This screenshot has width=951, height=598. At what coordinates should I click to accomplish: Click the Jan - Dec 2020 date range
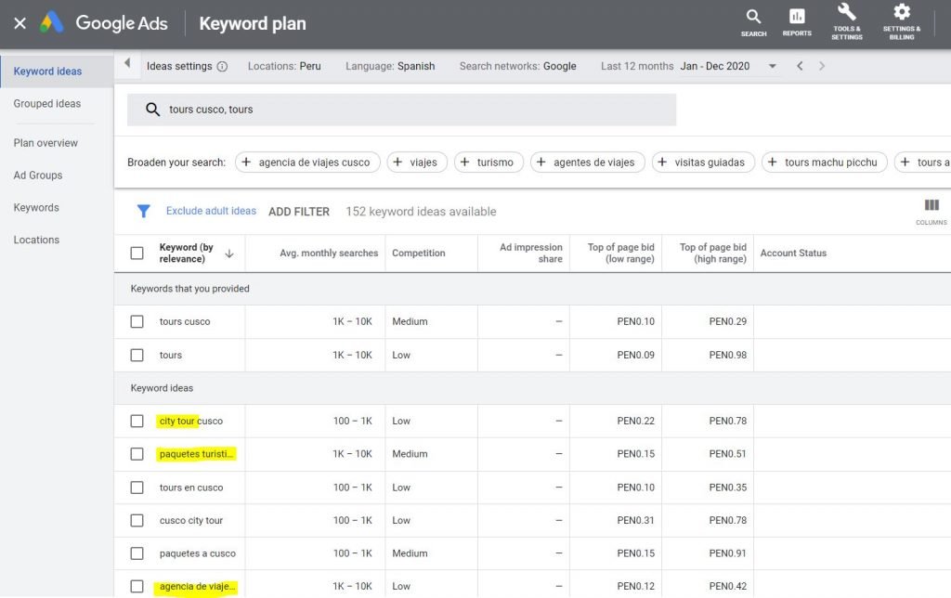pyautogui.click(x=714, y=66)
